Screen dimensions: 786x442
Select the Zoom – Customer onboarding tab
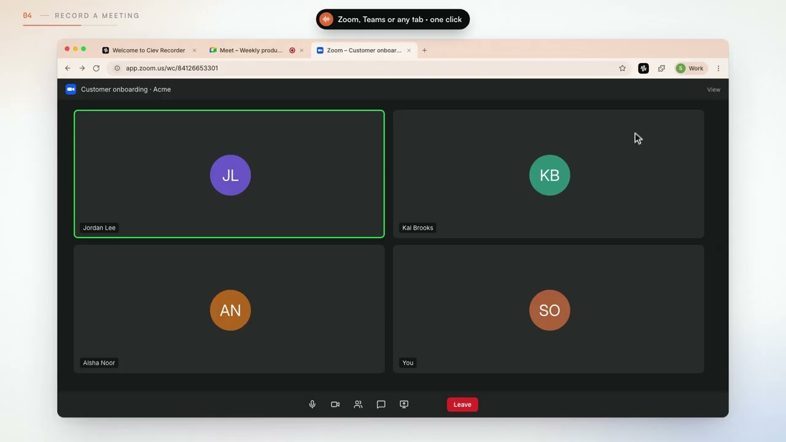click(x=364, y=50)
